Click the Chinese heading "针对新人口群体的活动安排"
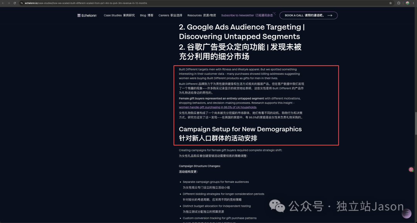Screen dimensions: 417x223 point(218,138)
